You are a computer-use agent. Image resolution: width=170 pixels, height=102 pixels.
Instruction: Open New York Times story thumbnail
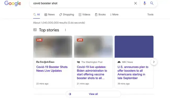click(53, 47)
